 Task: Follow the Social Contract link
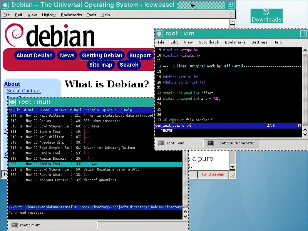(x=24, y=91)
